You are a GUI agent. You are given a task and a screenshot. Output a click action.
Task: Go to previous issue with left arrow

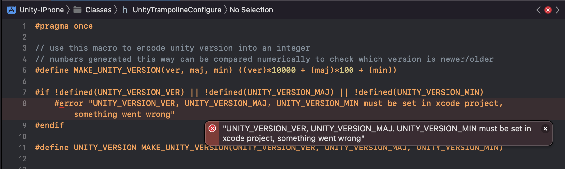(538, 10)
